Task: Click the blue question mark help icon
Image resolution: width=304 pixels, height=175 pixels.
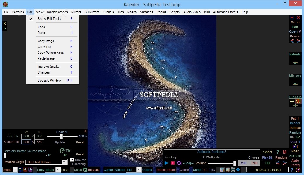Action: pyautogui.click(x=292, y=170)
